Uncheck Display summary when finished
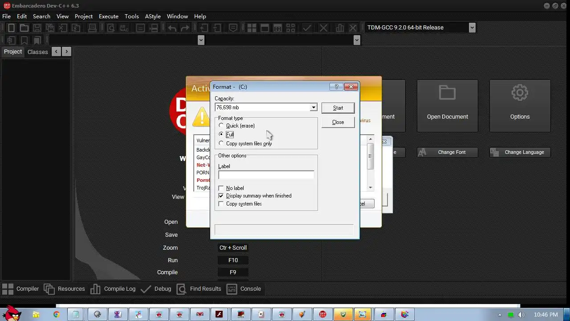The width and height of the screenshot is (570, 321). [x=221, y=196]
